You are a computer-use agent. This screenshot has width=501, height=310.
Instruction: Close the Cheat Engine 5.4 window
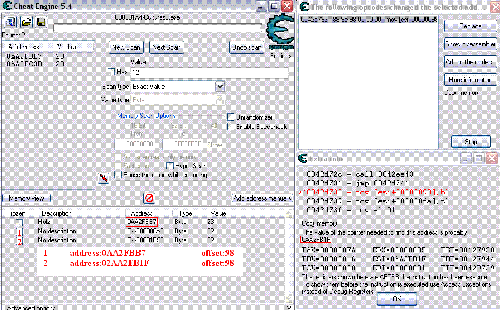click(287, 6)
